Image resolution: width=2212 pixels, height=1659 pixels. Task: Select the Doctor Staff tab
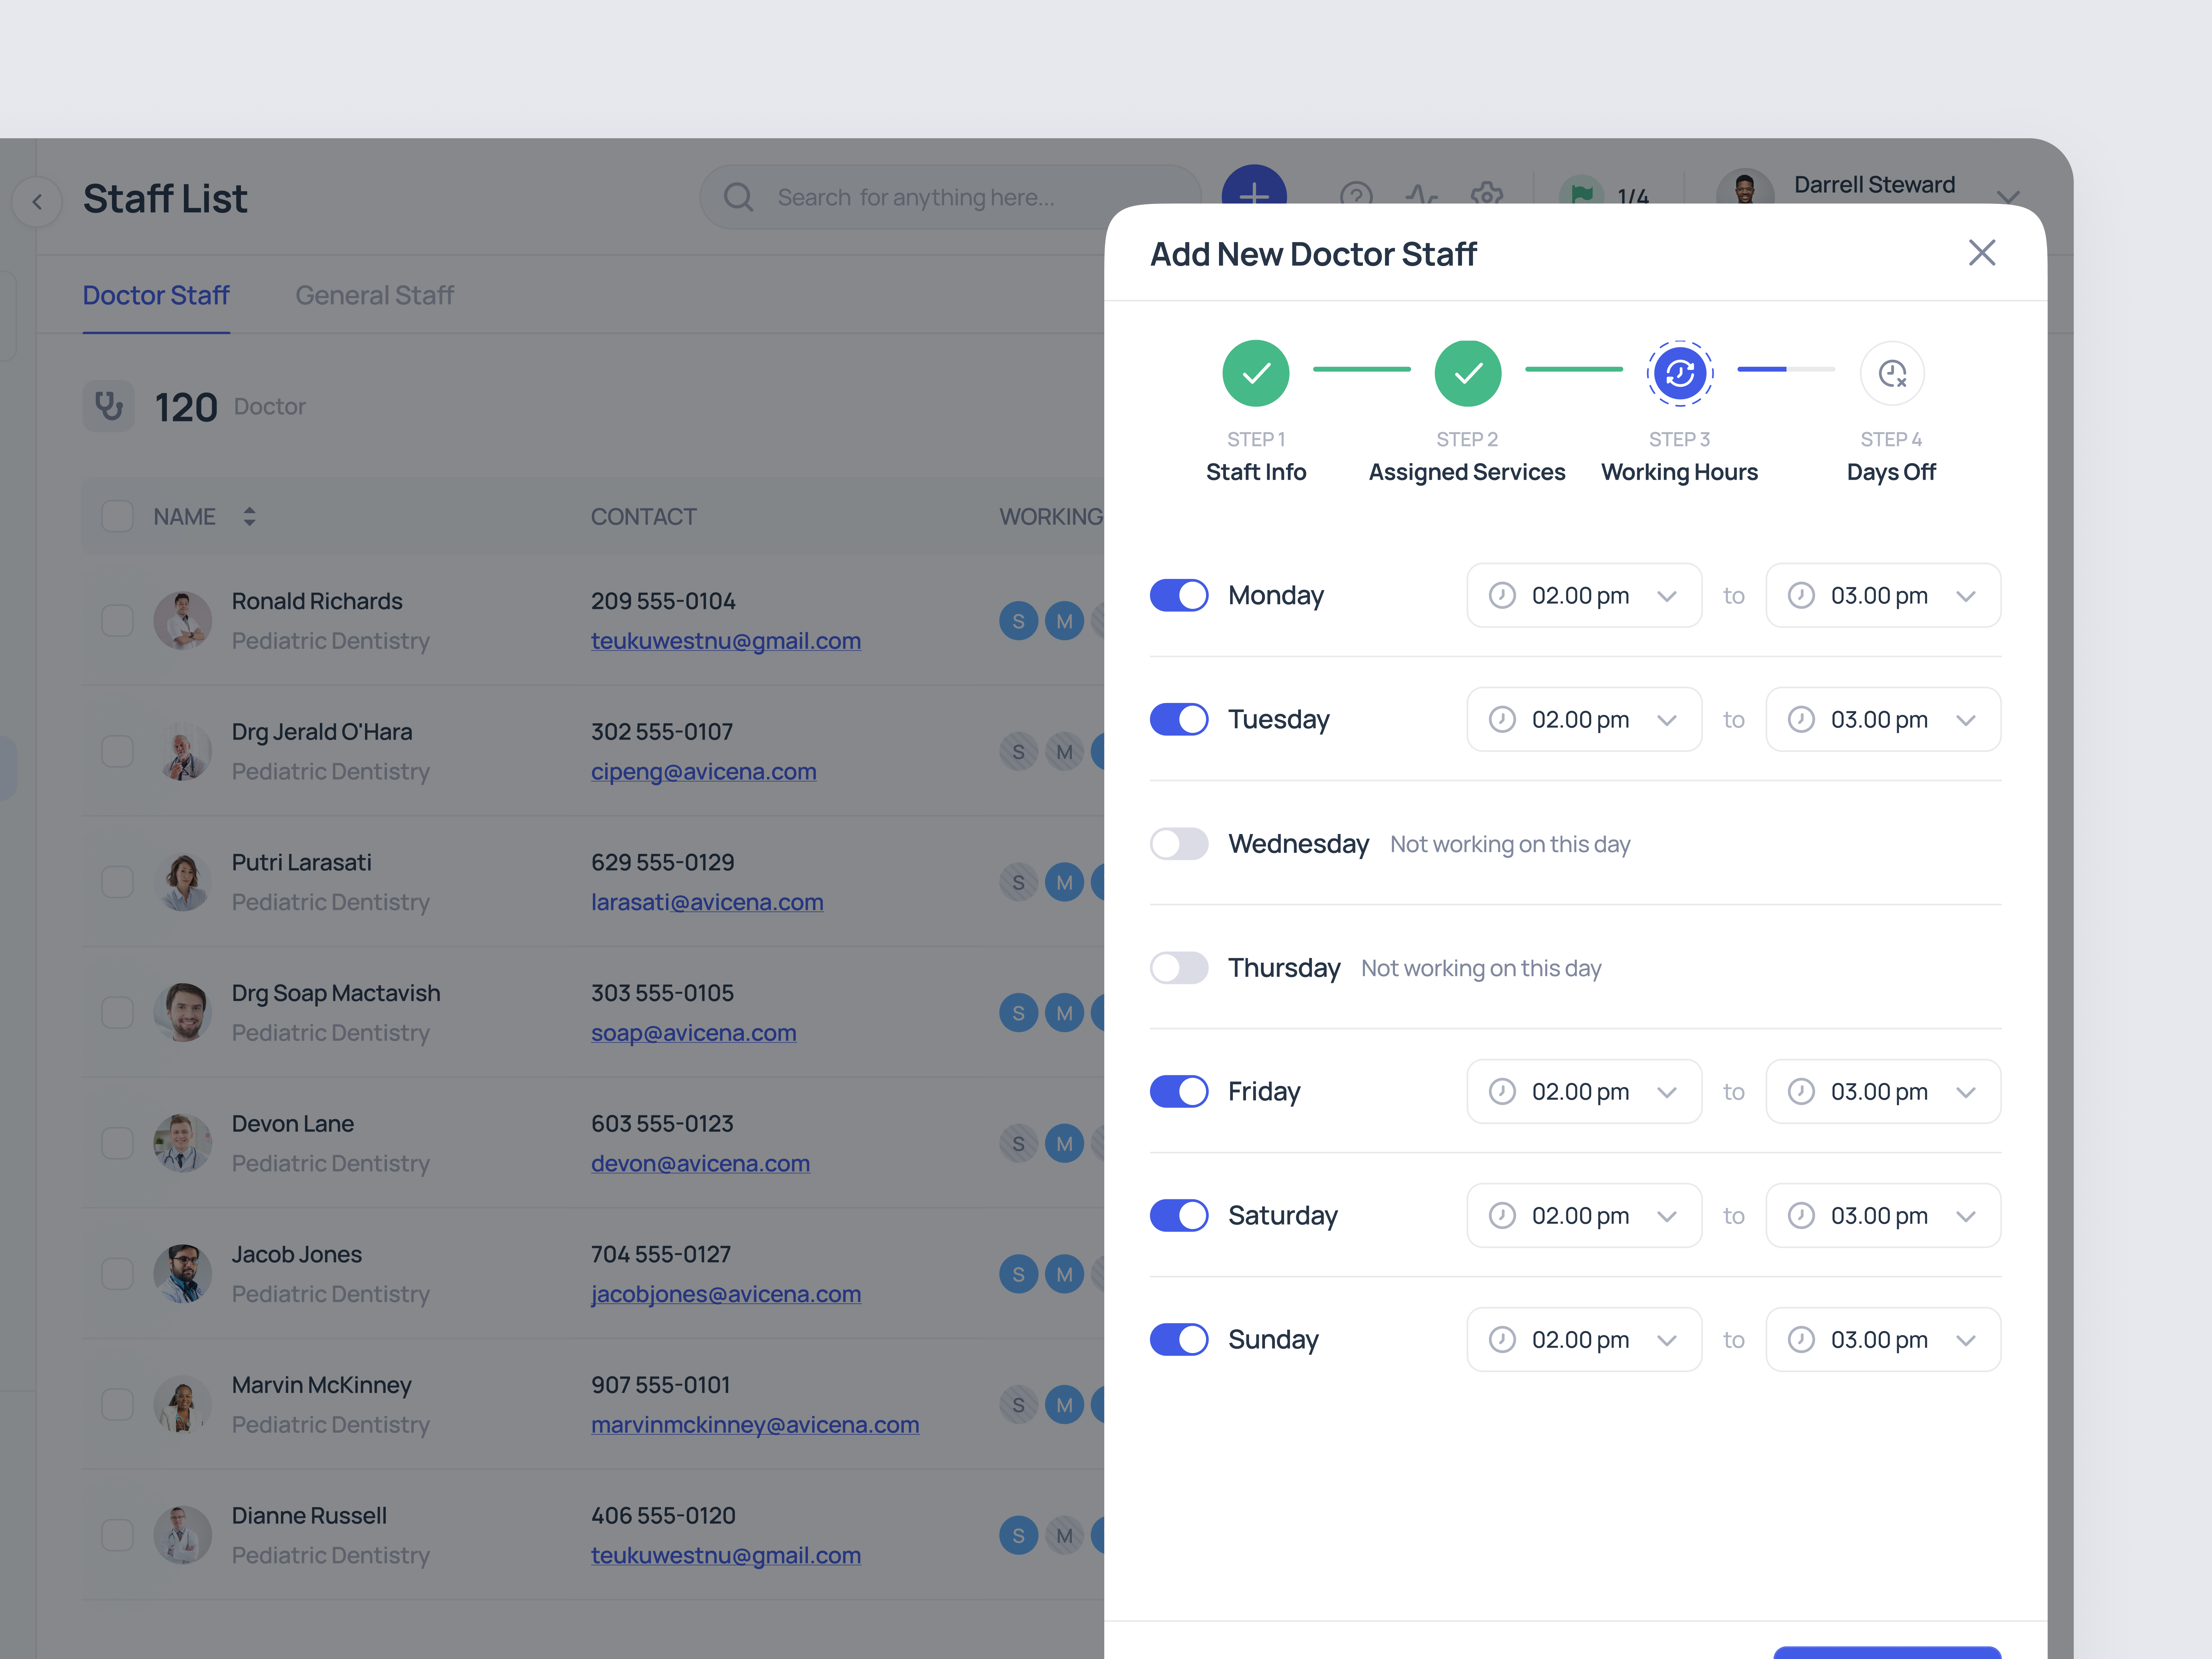(x=156, y=295)
